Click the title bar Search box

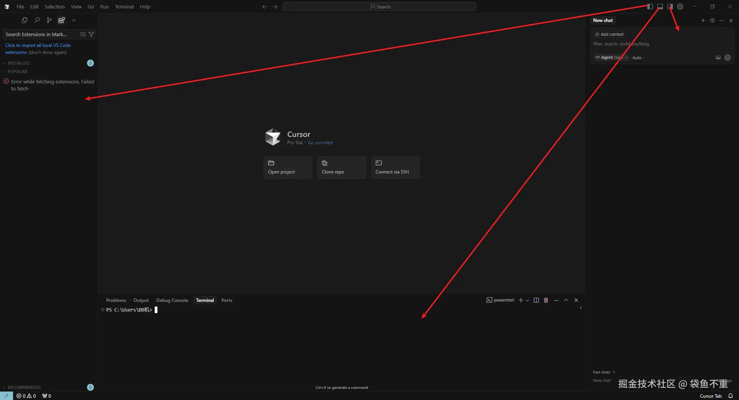tap(380, 7)
